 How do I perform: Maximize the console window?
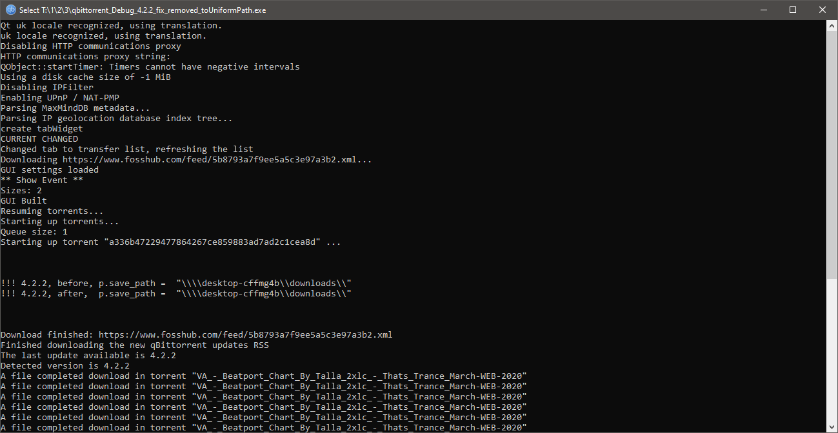coord(793,10)
